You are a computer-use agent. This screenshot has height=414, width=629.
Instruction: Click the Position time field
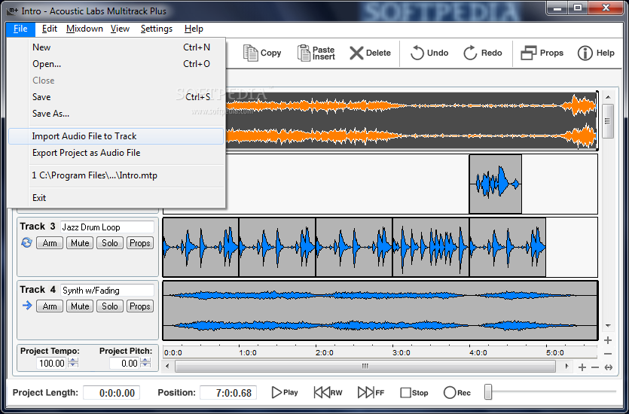[228, 393]
